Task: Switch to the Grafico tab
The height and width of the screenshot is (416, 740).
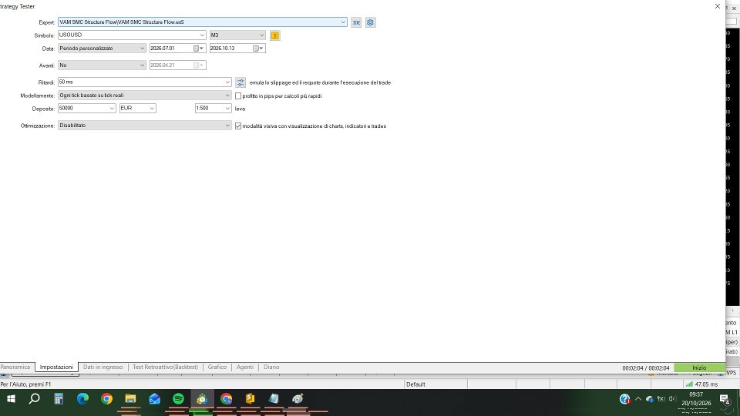Action: click(x=217, y=367)
